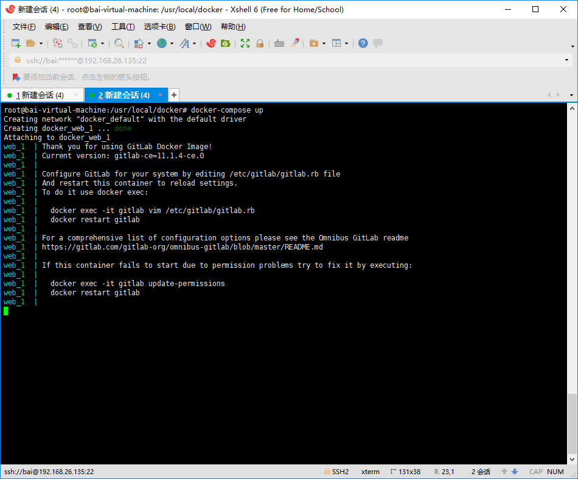Click the status bar up arrow icon
The image size is (578, 479).
point(504,472)
